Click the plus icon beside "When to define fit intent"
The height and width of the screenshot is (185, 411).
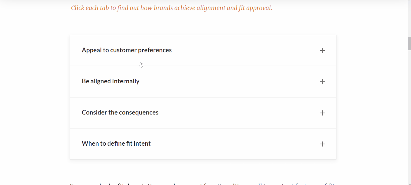[x=322, y=144]
